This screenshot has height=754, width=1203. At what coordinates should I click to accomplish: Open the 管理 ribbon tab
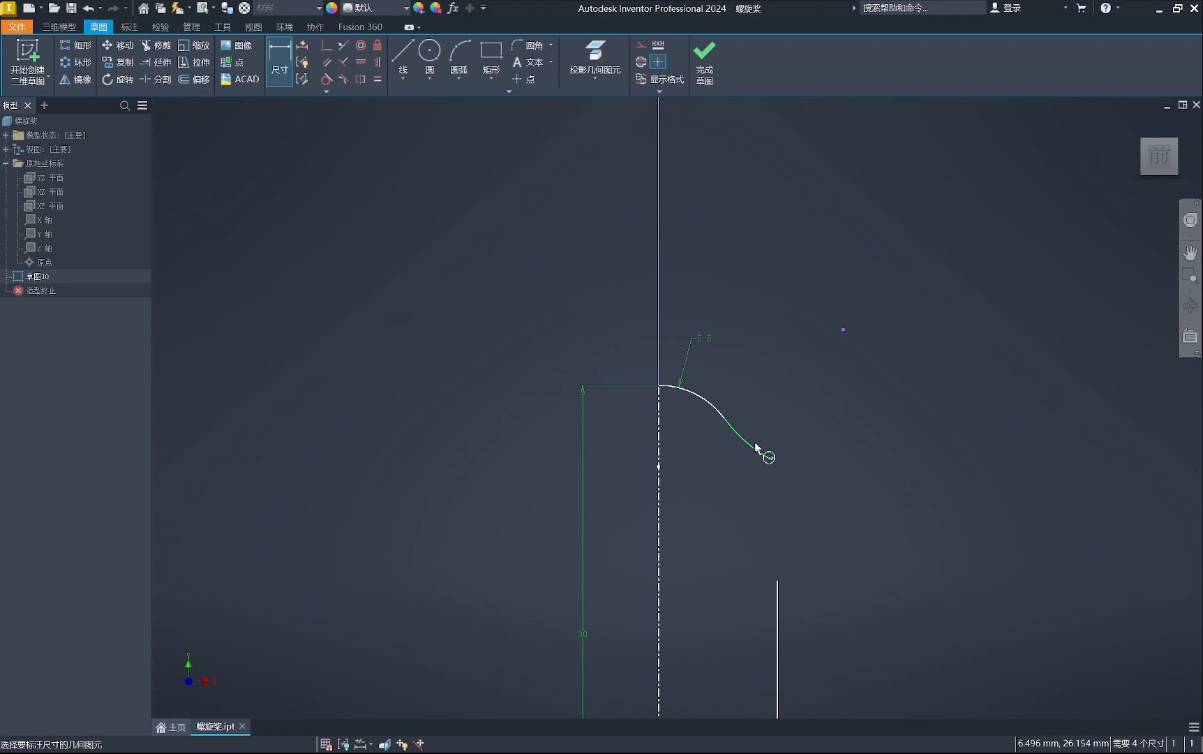(x=191, y=27)
